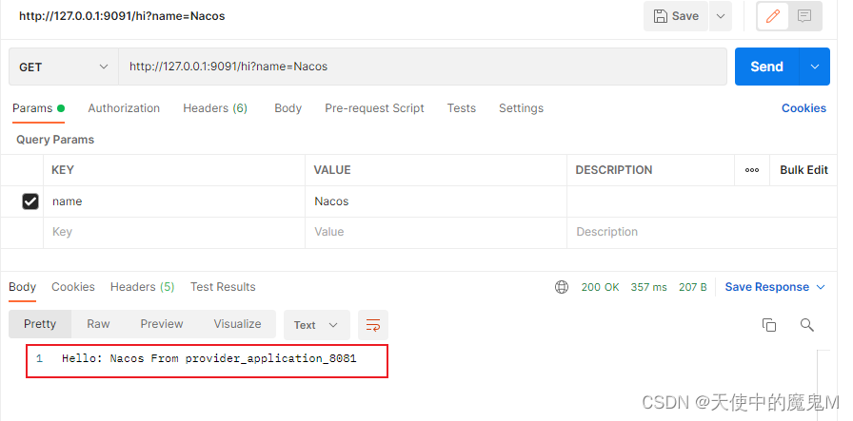Open the three-dots column options icon
This screenshot has width=853, height=421.
tap(752, 170)
